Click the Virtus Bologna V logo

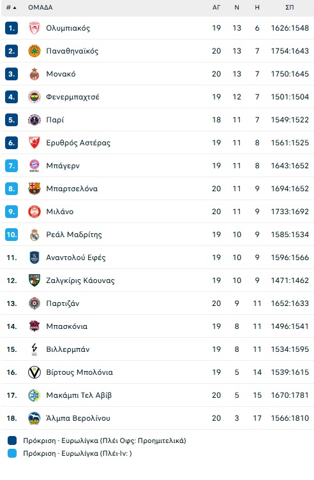click(34, 372)
